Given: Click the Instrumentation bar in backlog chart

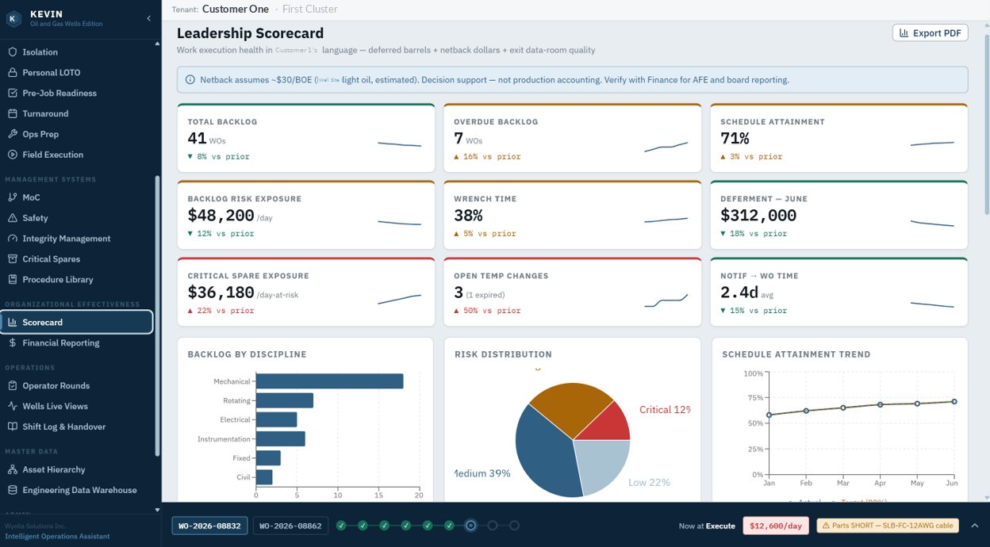Looking at the screenshot, I should point(281,439).
